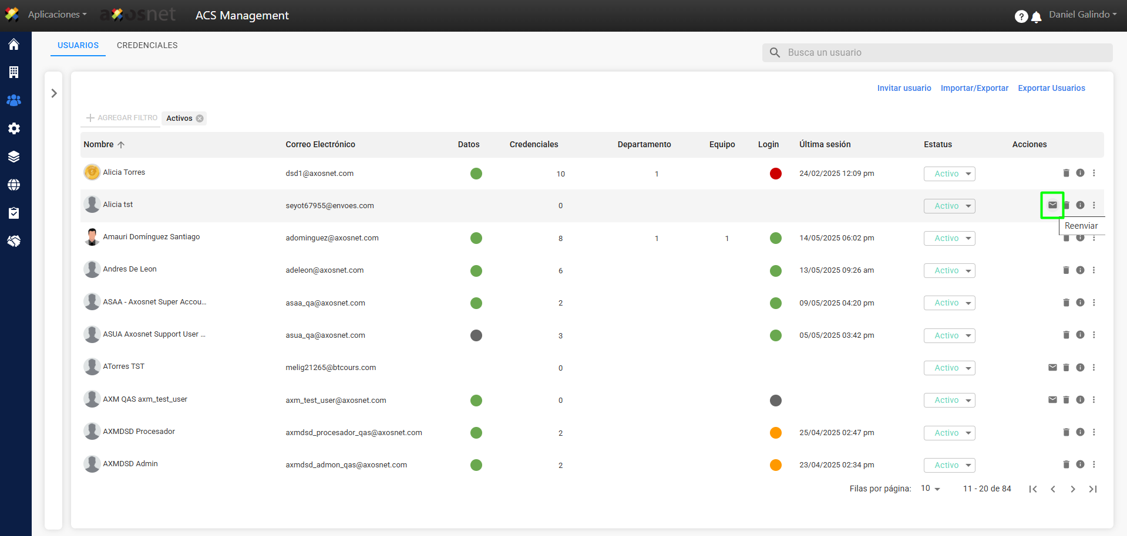Click the Última sesión column header
This screenshot has height=536, width=1127.
point(825,144)
